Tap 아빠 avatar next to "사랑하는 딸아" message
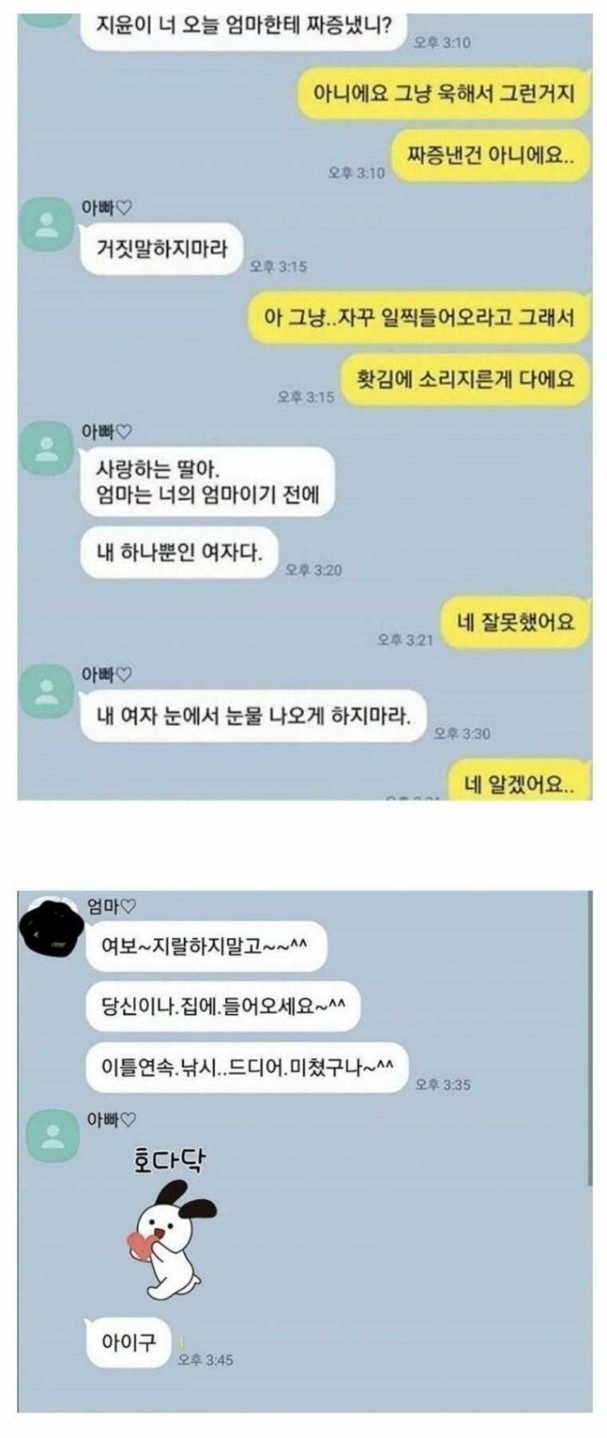 point(46,448)
